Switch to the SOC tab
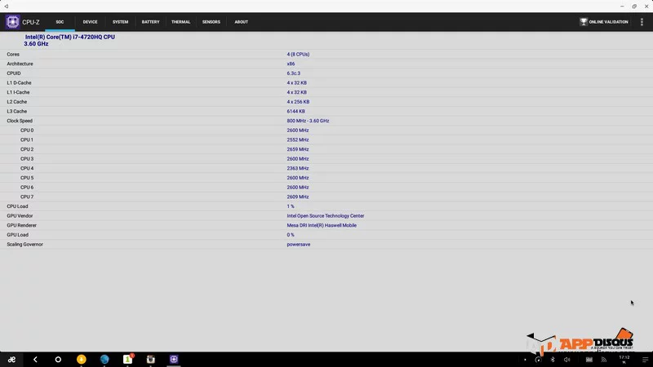Screen dimensions: 653x367 pyautogui.click(x=60, y=22)
